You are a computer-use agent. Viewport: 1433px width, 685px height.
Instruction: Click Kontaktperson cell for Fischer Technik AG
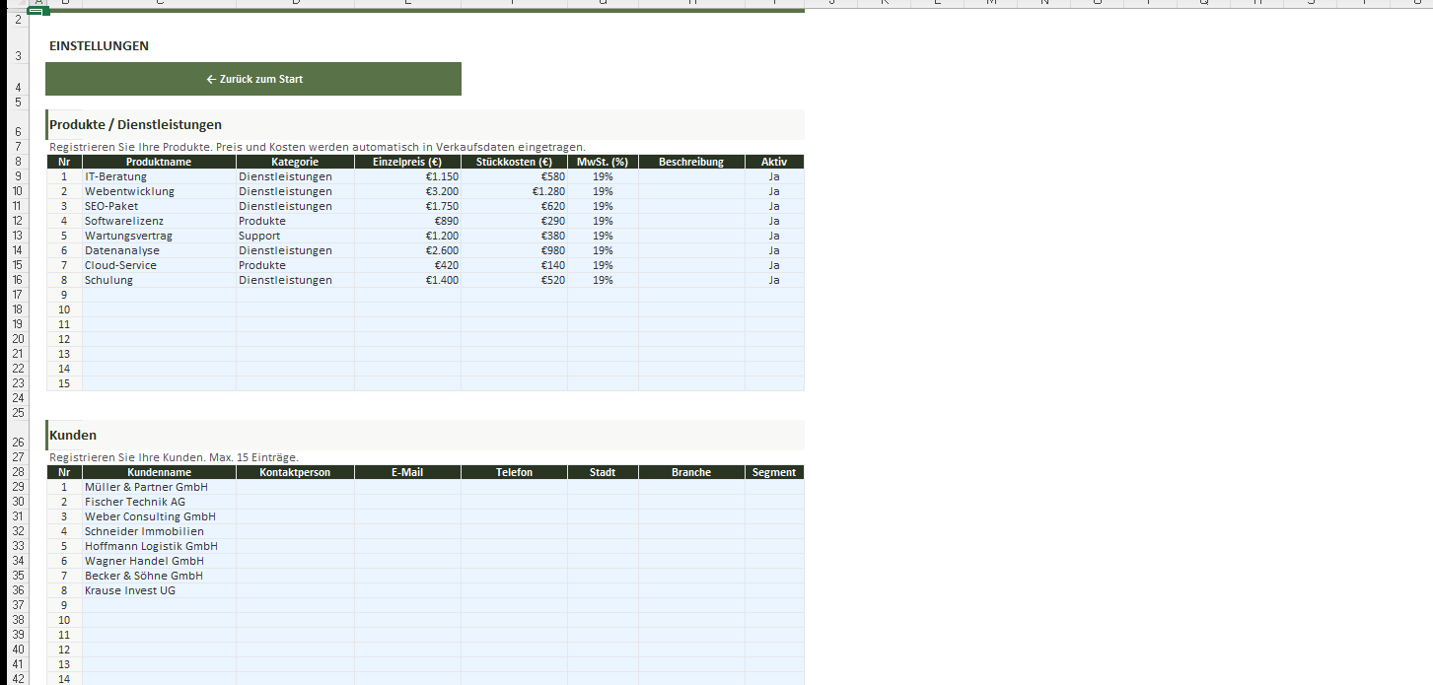(295, 502)
